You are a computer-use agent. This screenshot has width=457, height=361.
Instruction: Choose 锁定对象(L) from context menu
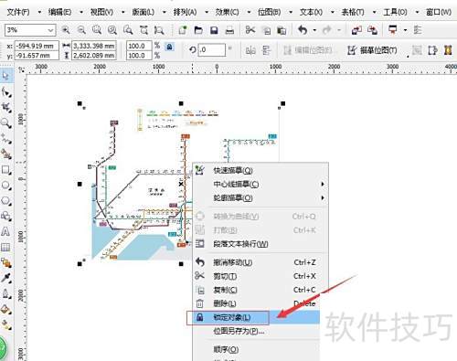(x=257, y=317)
